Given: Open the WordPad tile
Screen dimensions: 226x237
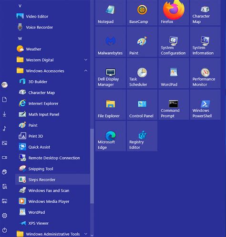Looking at the screenshot, I should tap(174, 73).
